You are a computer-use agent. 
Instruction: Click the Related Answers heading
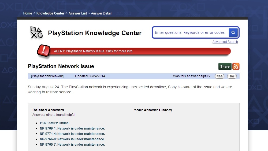pyautogui.click(x=48, y=110)
